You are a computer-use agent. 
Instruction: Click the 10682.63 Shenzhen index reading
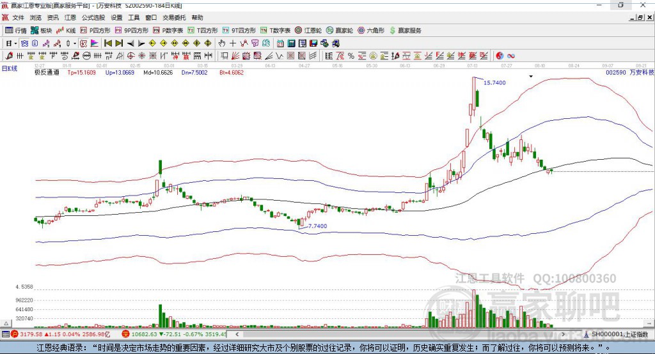coord(144,334)
